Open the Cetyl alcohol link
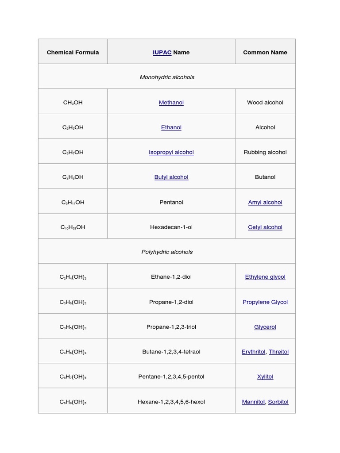The height and width of the screenshot is (453, 340). (x=265, y=227)
